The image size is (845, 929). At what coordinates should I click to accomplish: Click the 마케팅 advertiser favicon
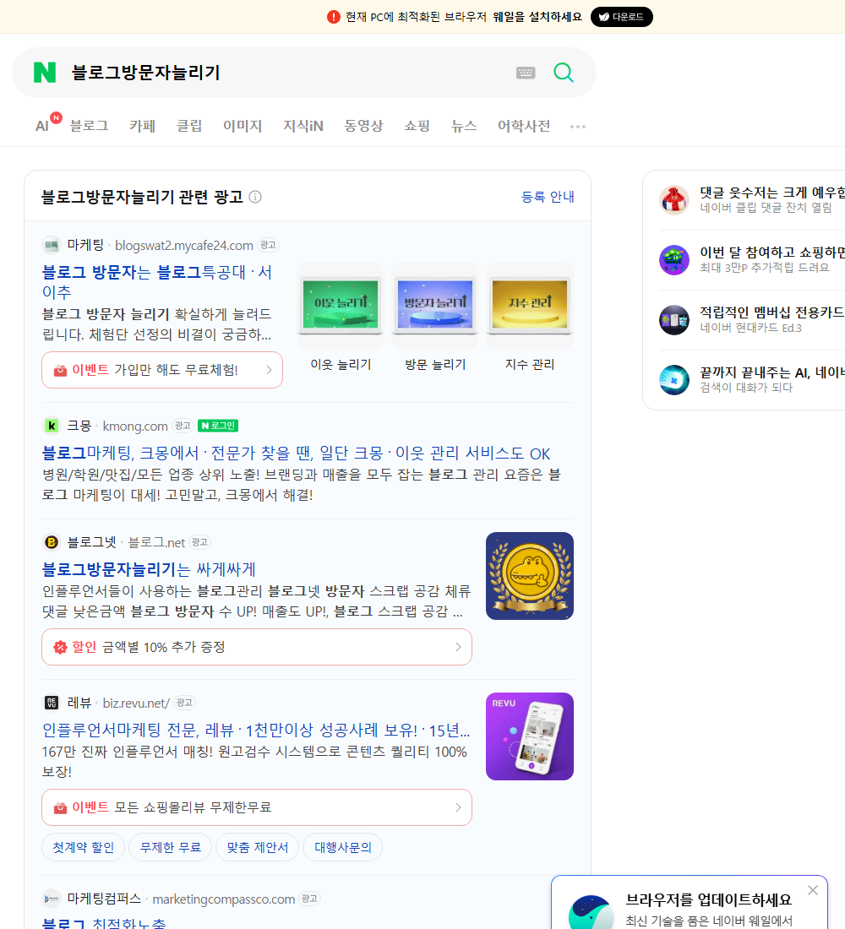tap(52, 245)
